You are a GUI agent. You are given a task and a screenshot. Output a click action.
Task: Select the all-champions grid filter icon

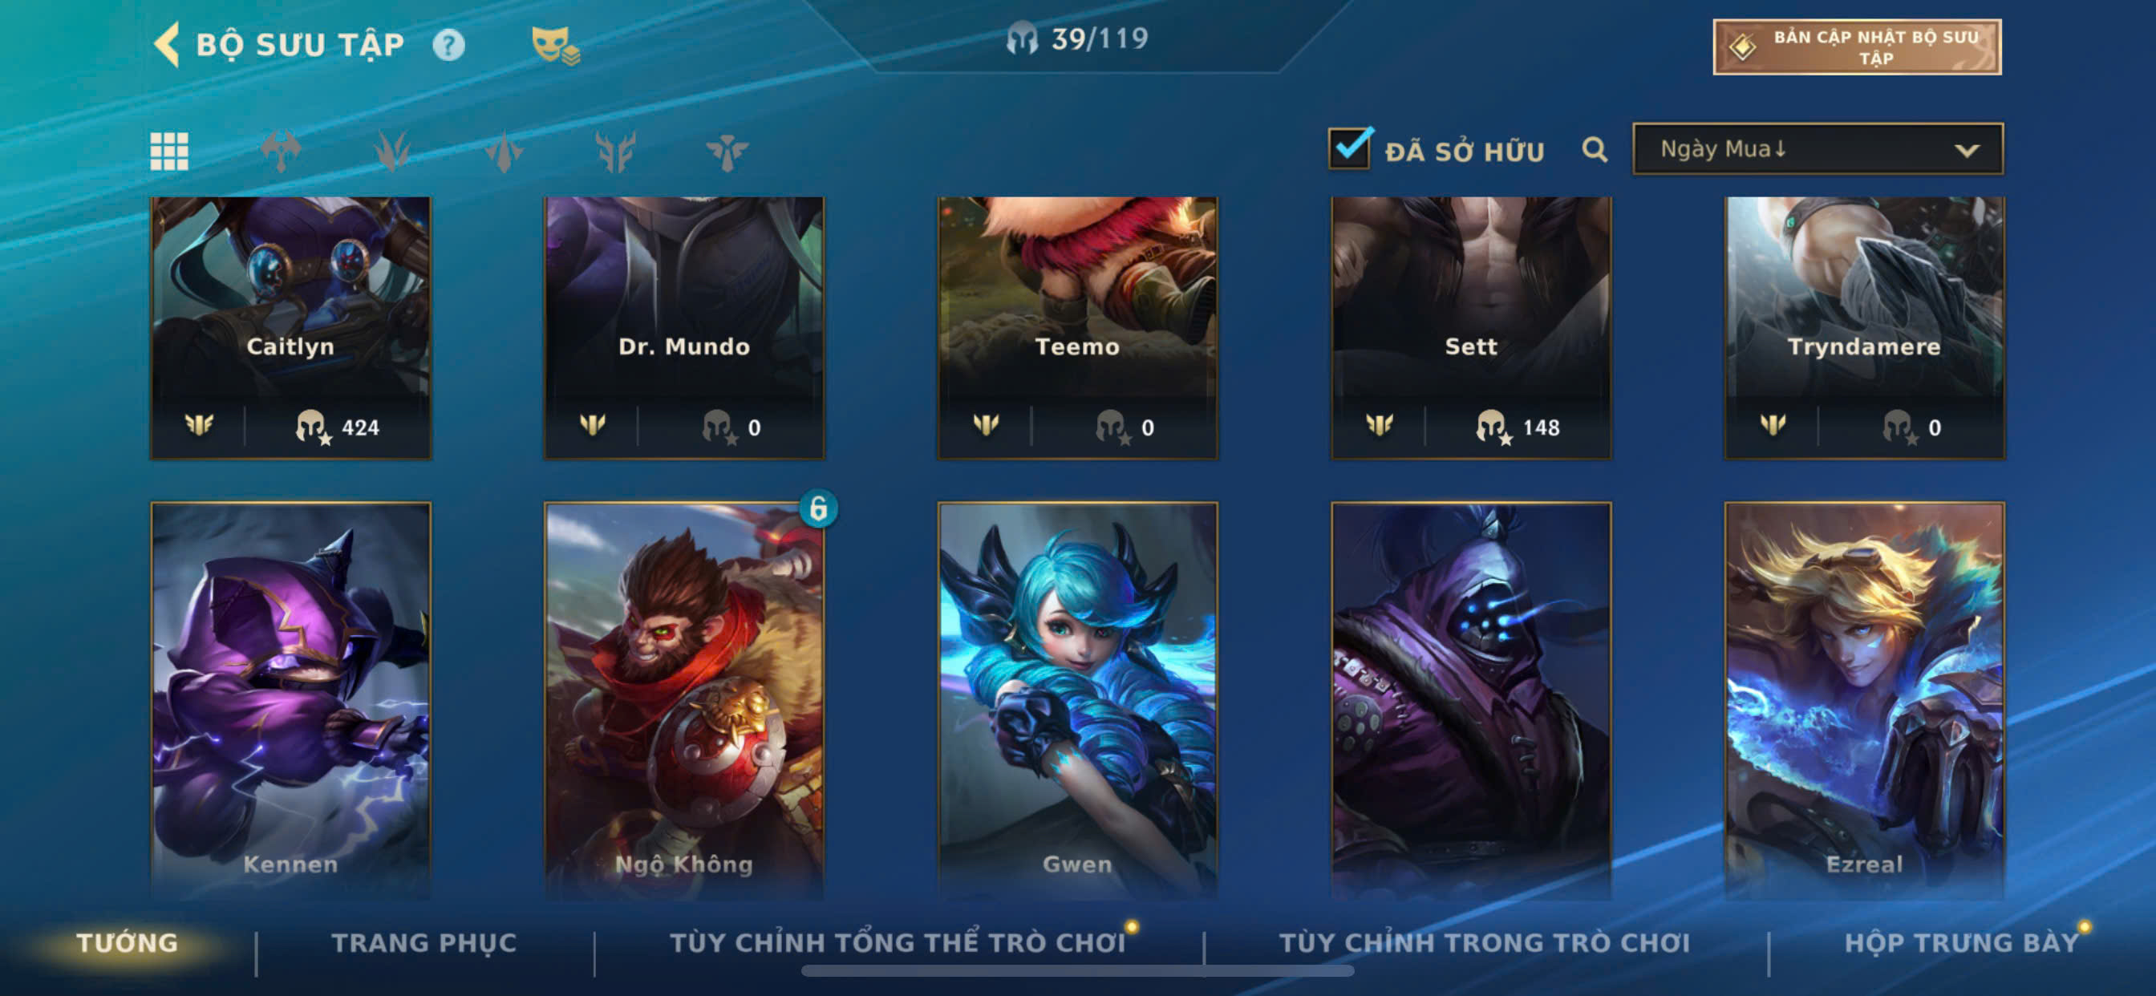[169, 152]
